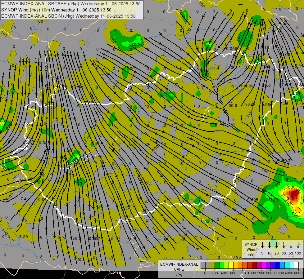Viewport: 304px width, 279px height.
Task: Click the 100 m/s wind arrow in the SYNOP legend
Action: click(298, 245)
